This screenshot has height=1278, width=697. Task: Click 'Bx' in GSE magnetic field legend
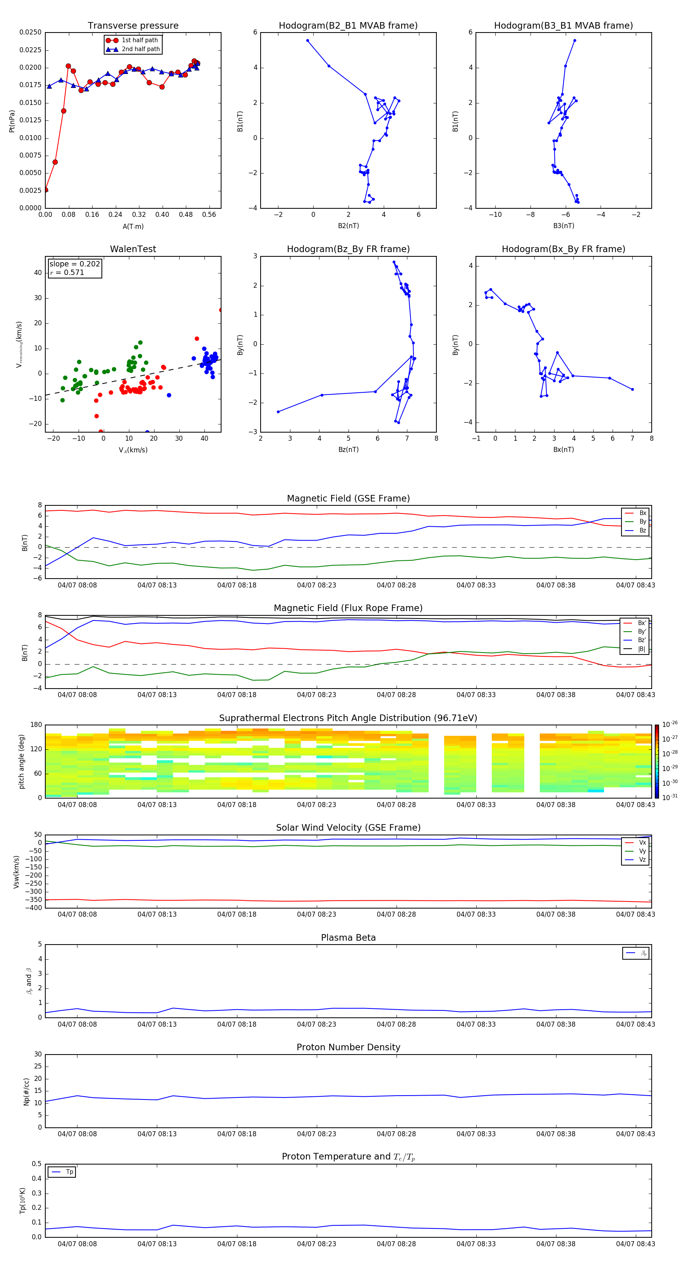pos(635,513)
